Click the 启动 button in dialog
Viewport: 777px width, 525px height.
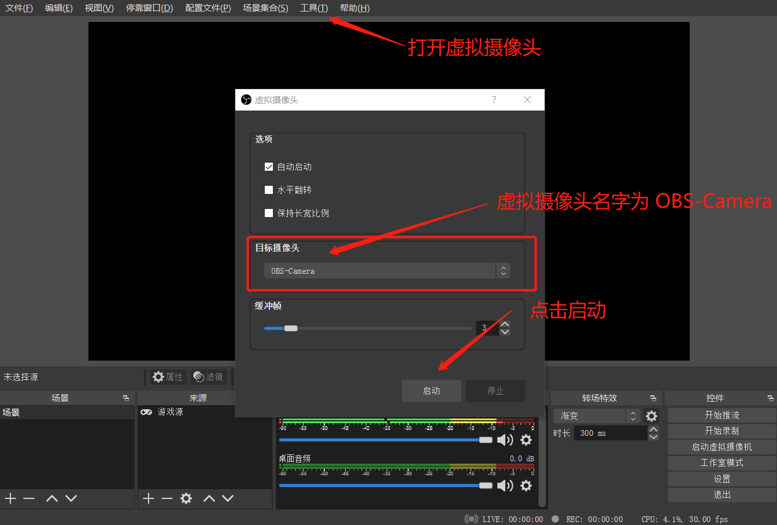(x=431, y=391)
